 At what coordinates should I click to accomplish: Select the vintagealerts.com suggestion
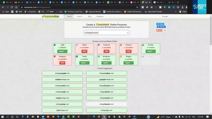[x=107, y=92]
